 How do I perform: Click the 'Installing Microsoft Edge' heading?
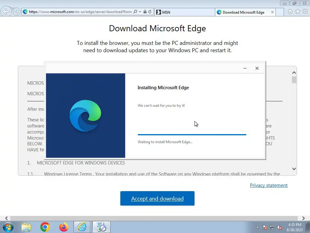[163, 88]
